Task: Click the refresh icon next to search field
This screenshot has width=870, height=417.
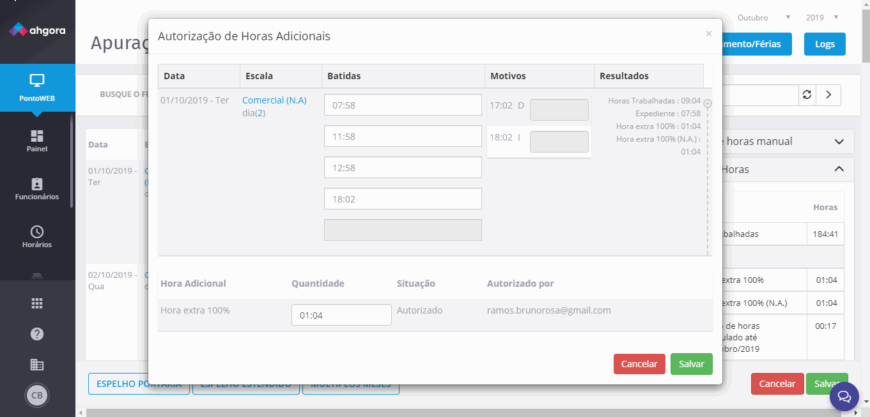Action: click(807, 95)
